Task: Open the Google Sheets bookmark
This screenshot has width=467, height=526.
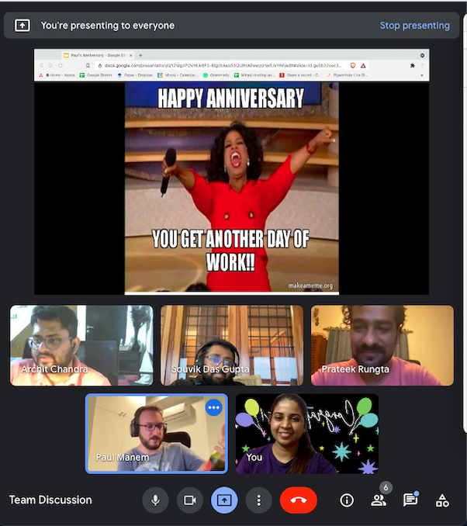Action: (96, 75)
